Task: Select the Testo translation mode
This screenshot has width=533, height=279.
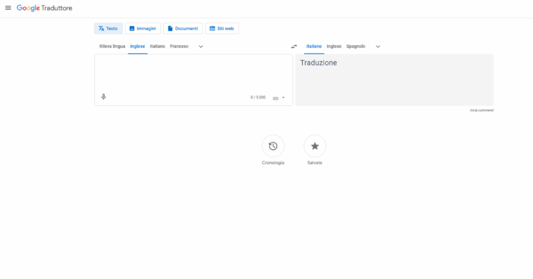Action: [x=108, y=28]
